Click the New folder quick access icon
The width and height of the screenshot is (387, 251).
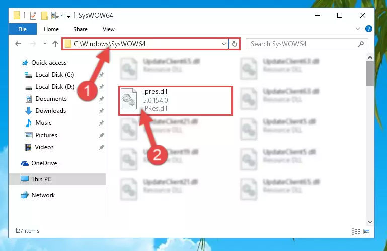[x=44, y=15]
